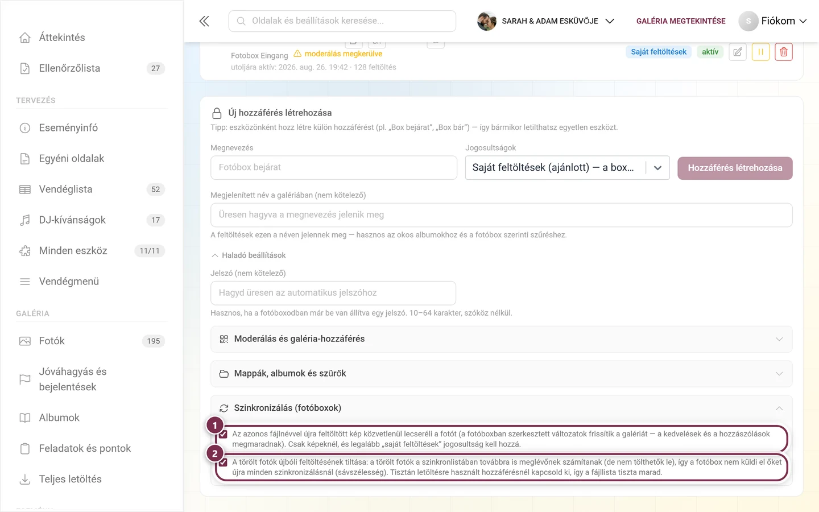Click the home icon beside Áttekintés
The height and width of the screenshot is (512, 819).
[x=25, y=38]
